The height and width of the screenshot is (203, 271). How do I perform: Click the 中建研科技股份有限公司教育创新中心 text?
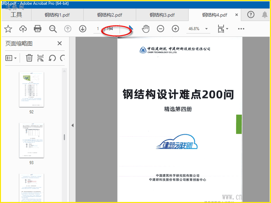click(178, 180)
